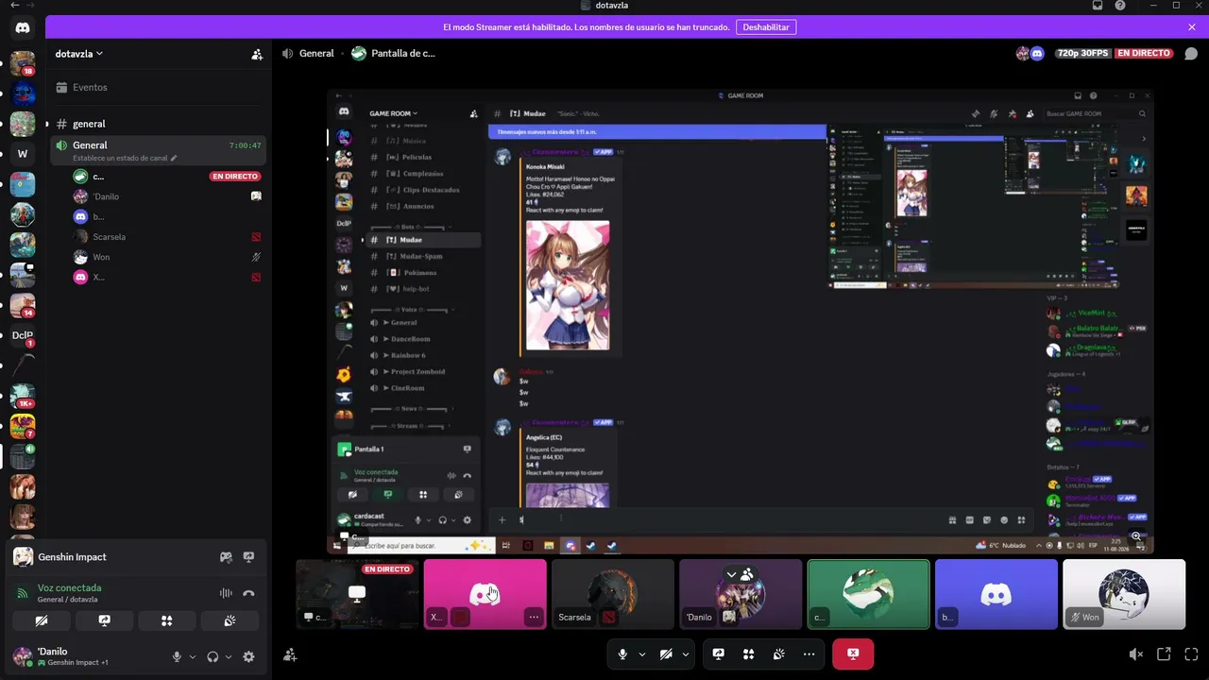Edit channel status pencil icon under General
The height and width of the screenshot is (680, 1209).
coord(174,159)
